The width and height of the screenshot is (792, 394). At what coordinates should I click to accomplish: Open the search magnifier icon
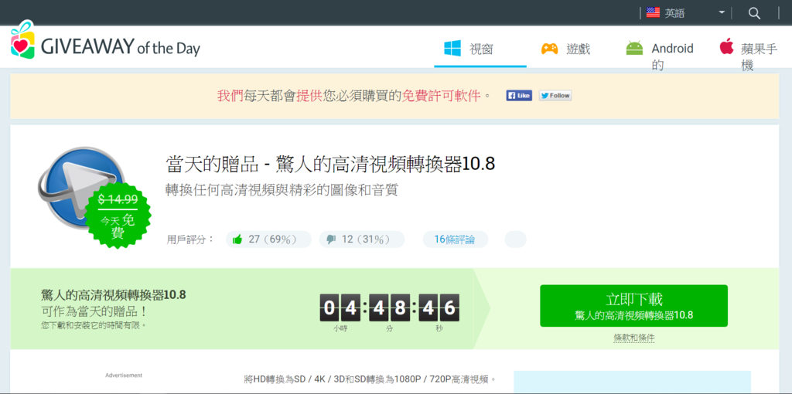point(754,14)
